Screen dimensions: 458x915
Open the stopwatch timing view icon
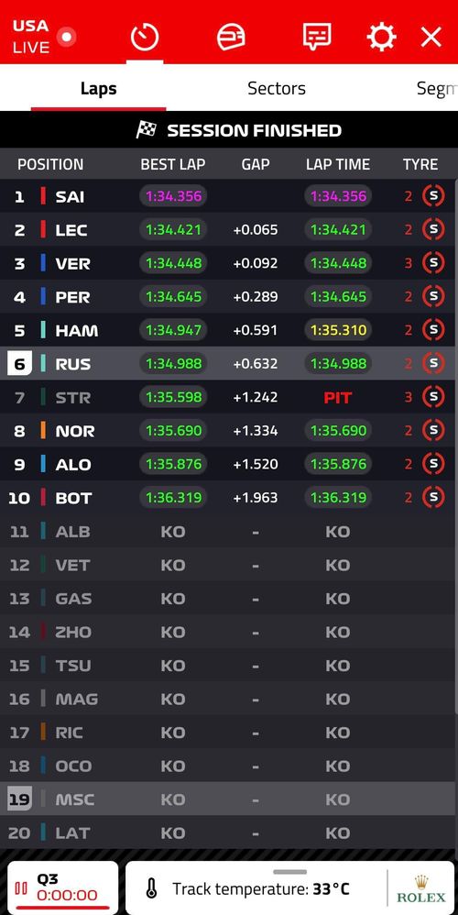point(145,38)
